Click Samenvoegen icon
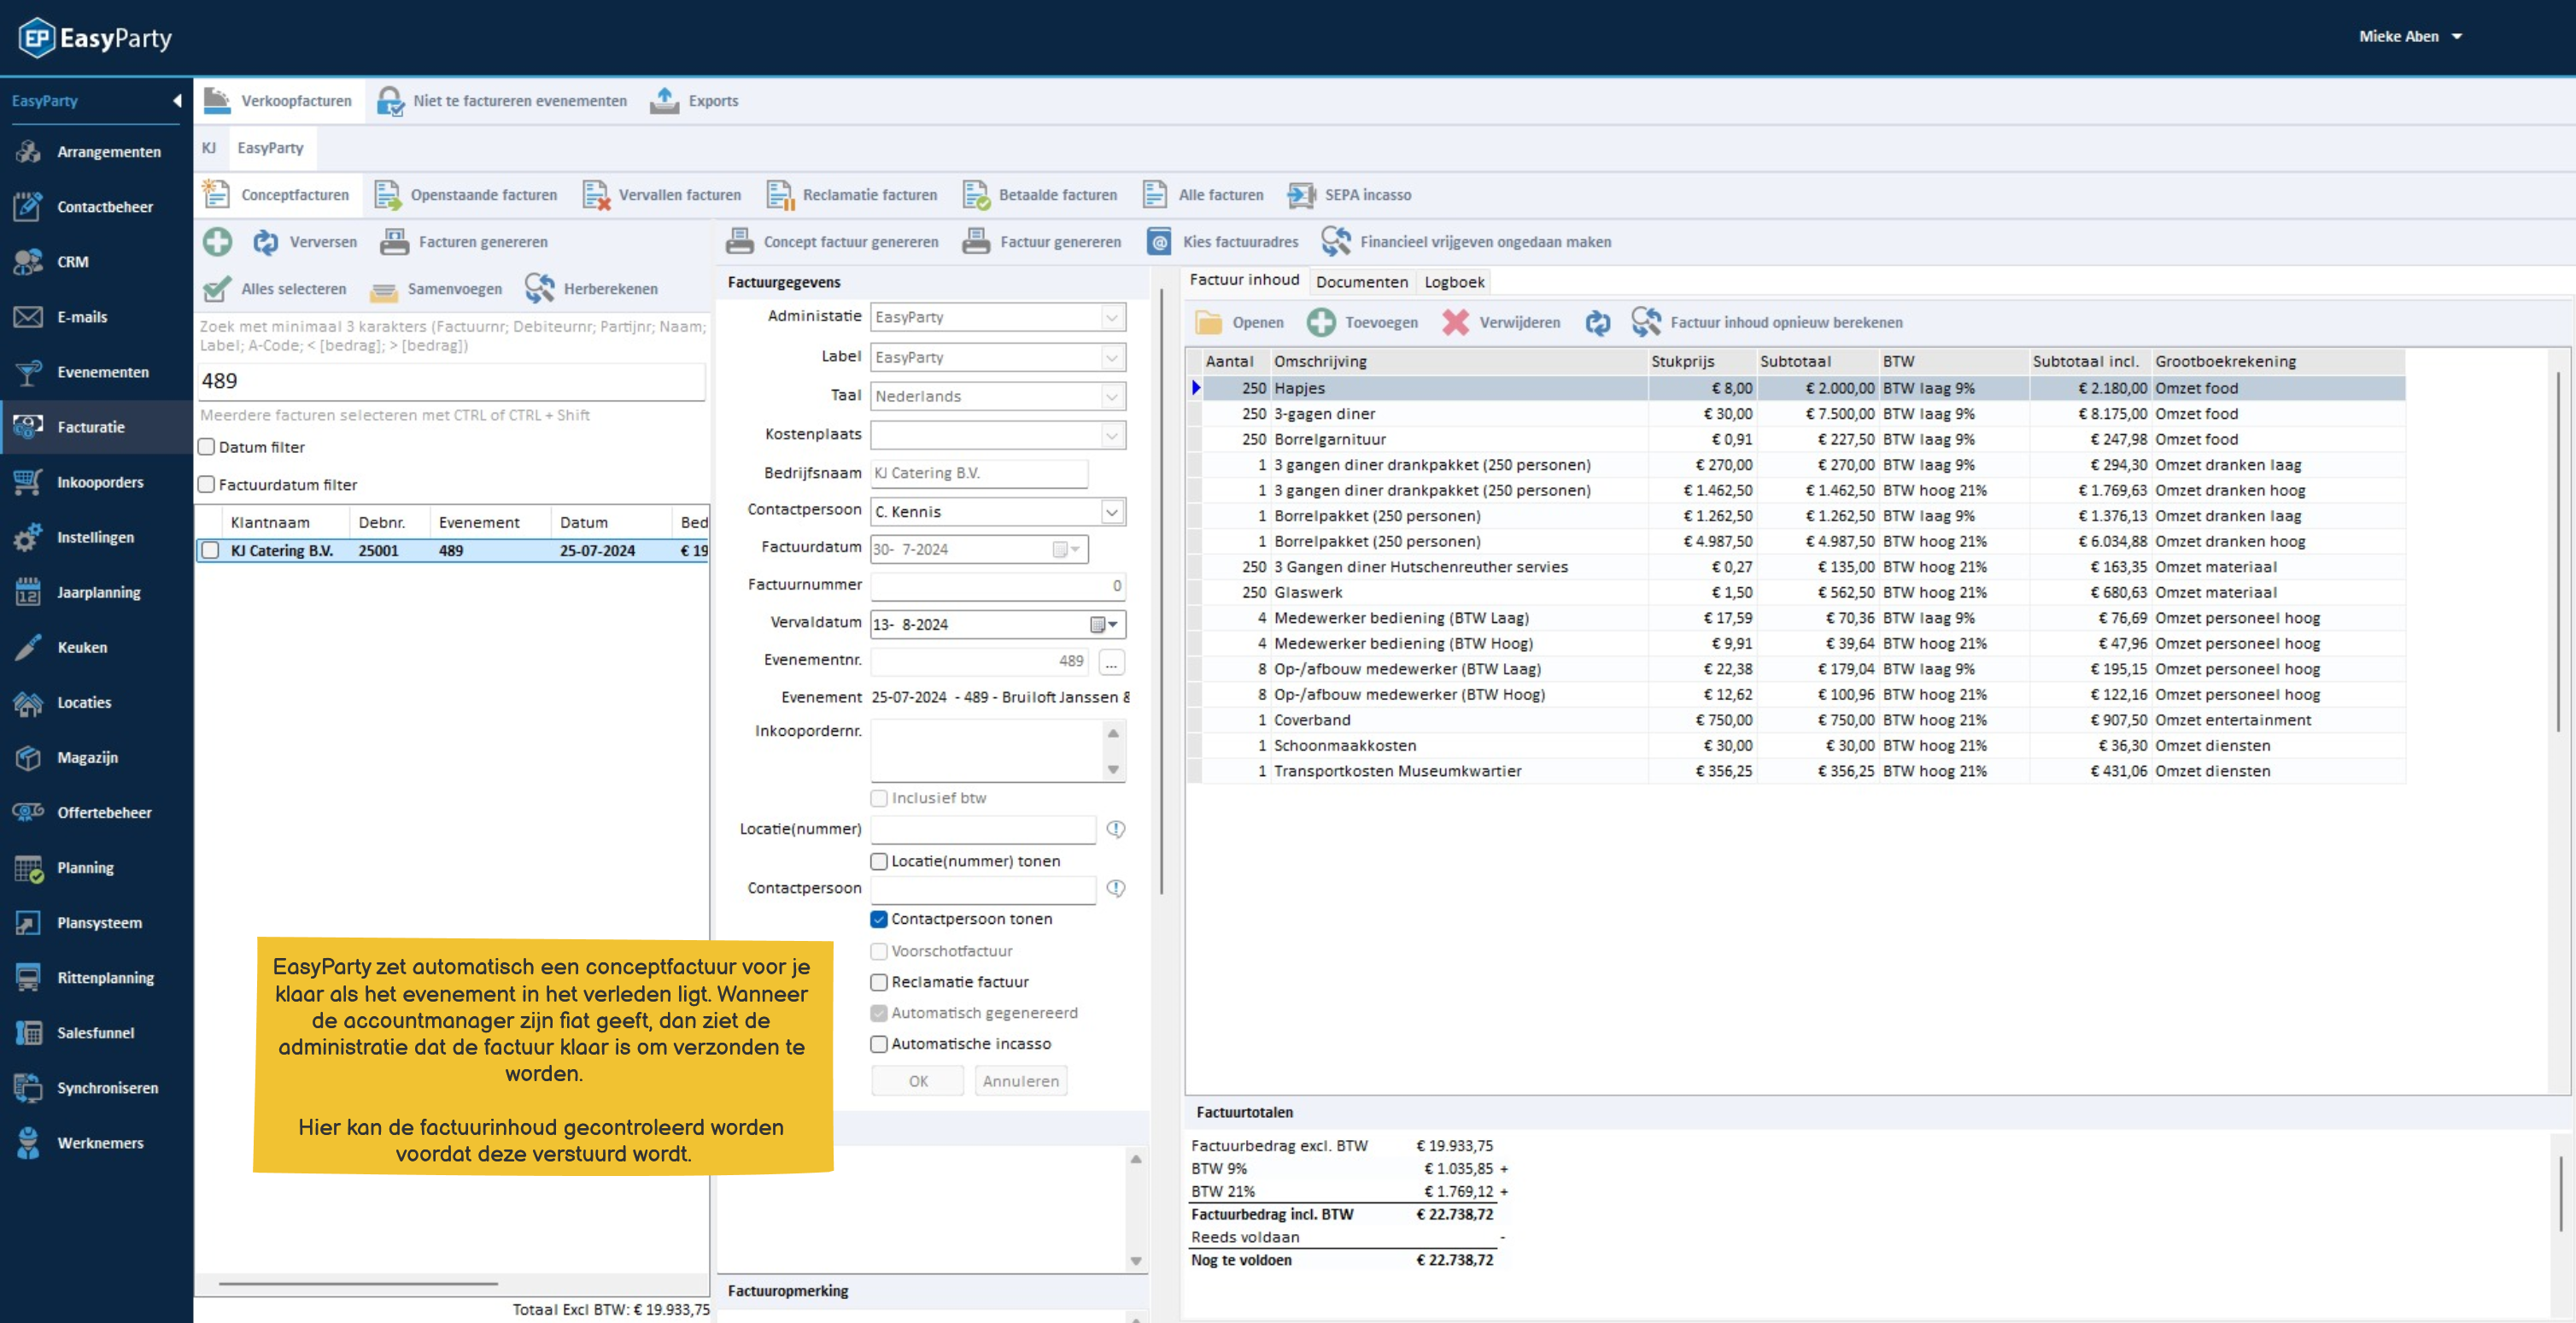Viewport: 2576px width, 1323px height. click(384, 289)
